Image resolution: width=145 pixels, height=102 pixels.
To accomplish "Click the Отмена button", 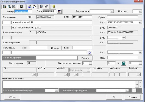I will click(133, 97).
